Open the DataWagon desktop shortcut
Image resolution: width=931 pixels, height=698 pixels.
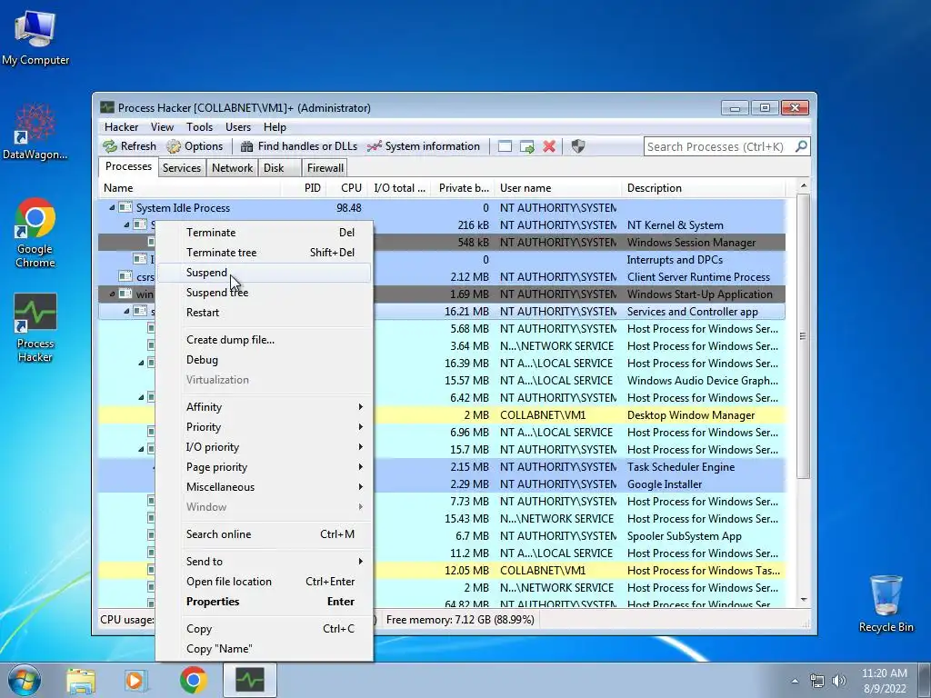point(35,132)
